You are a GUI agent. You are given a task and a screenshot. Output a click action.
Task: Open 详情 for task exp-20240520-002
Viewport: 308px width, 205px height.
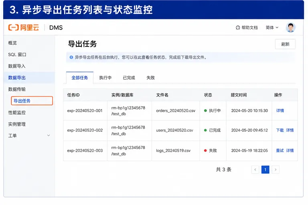click(290, 130)
